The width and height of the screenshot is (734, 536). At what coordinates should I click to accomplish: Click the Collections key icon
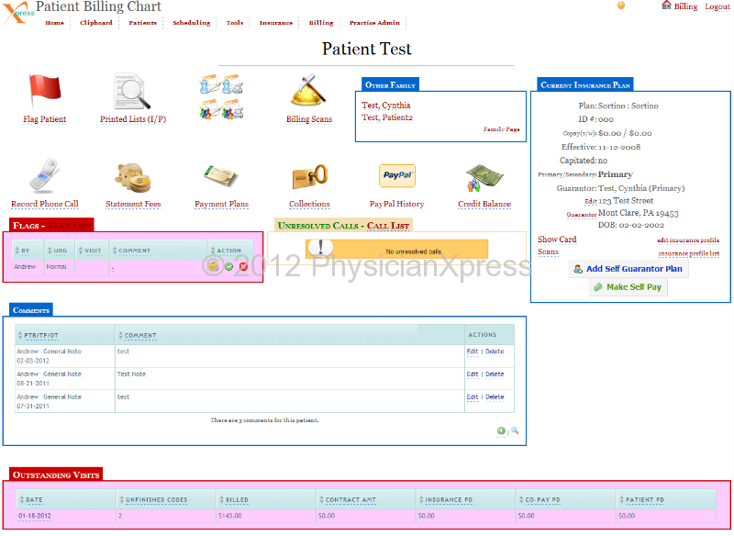point(309,177)
